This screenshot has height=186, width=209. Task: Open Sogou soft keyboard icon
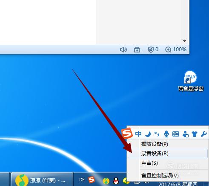(176, 134)
